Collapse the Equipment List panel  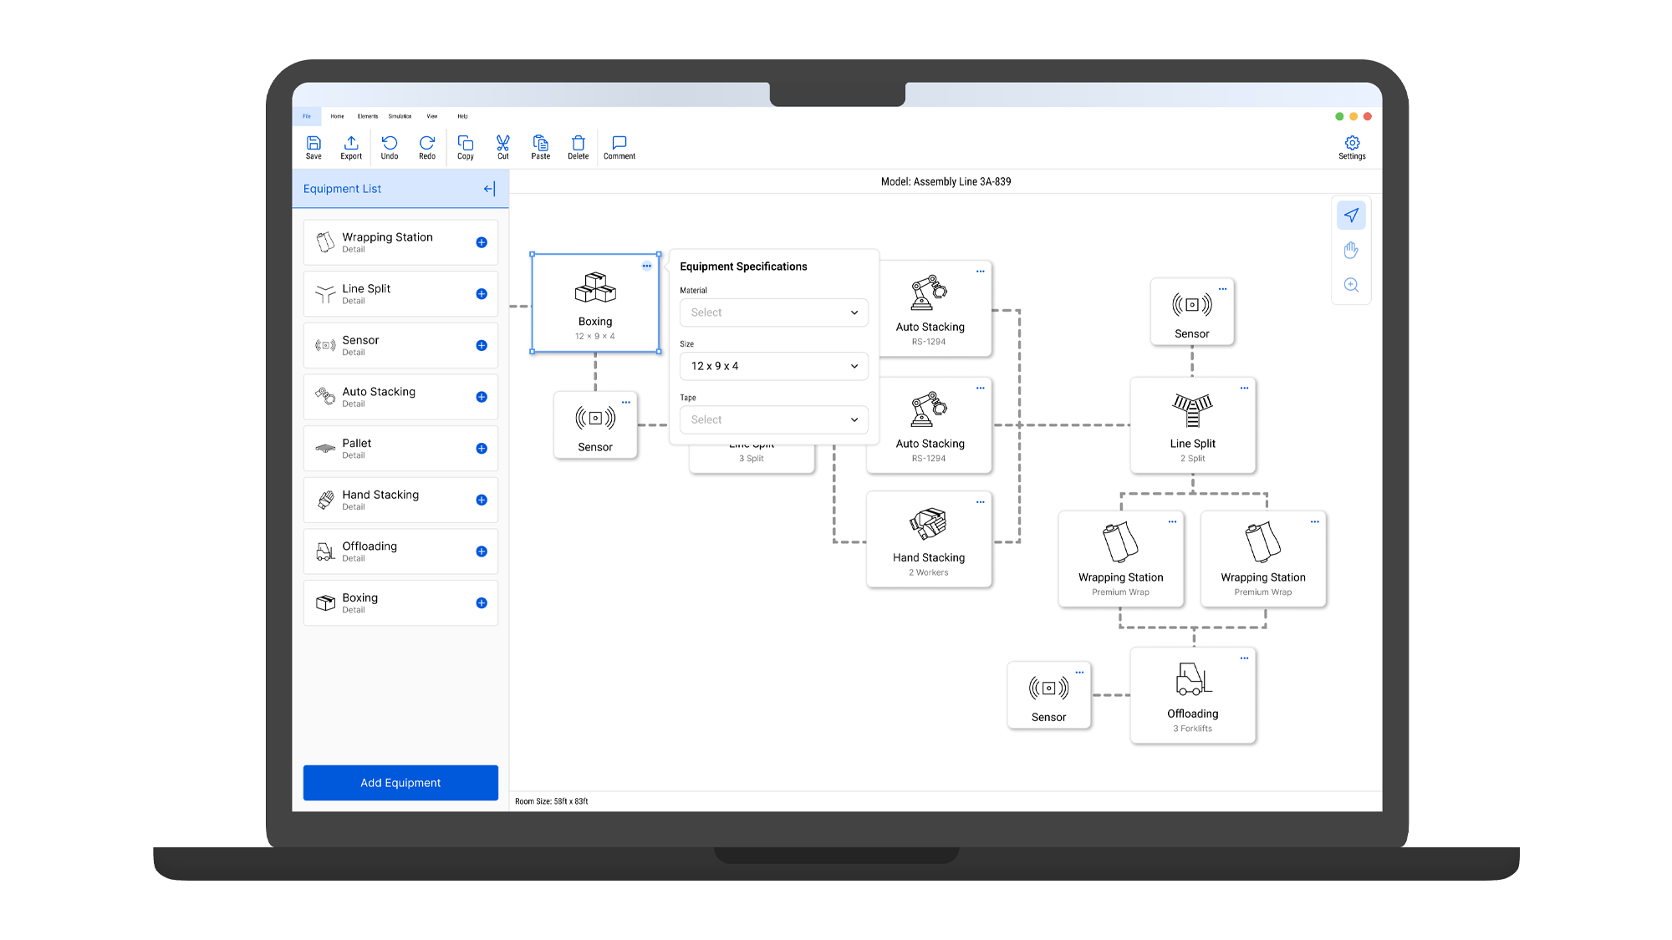pos(489,189)
